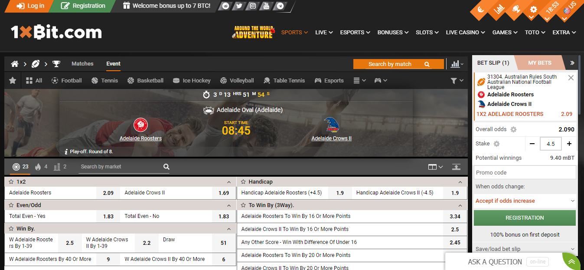
Task: Open the filter funnel icon
Action: 454,80
